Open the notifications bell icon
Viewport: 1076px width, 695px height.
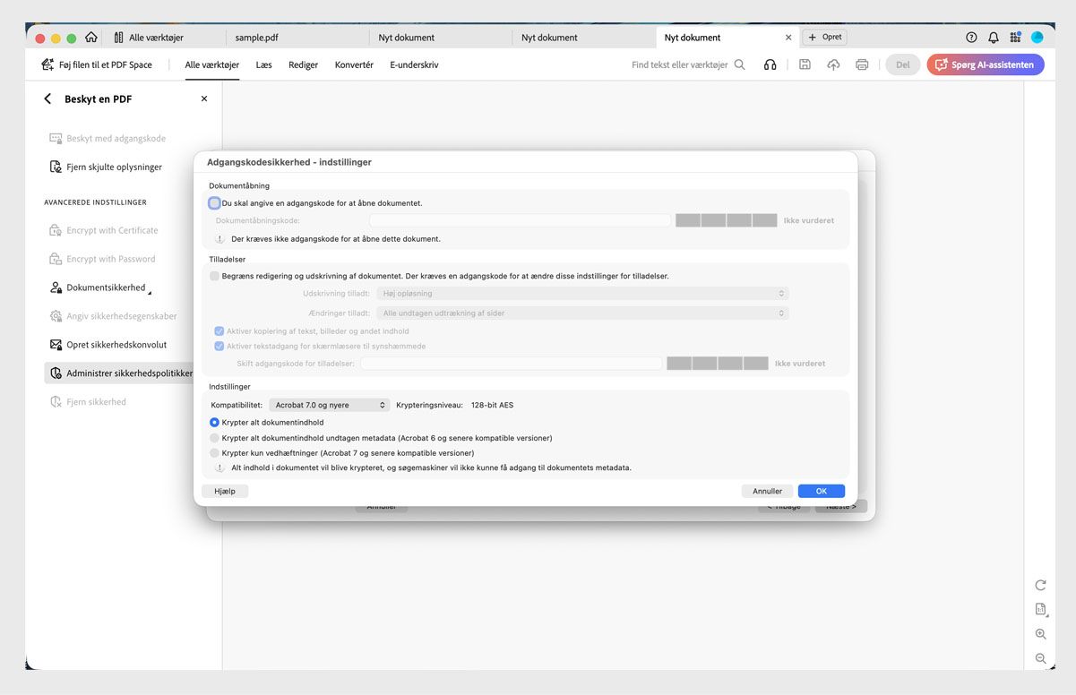click(x=994, y=38)
